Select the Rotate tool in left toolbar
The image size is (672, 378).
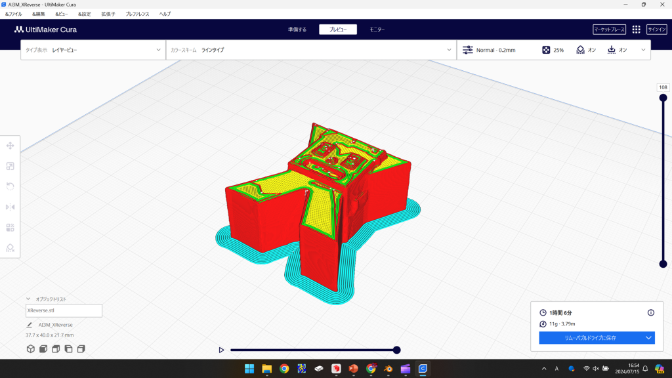10,186
